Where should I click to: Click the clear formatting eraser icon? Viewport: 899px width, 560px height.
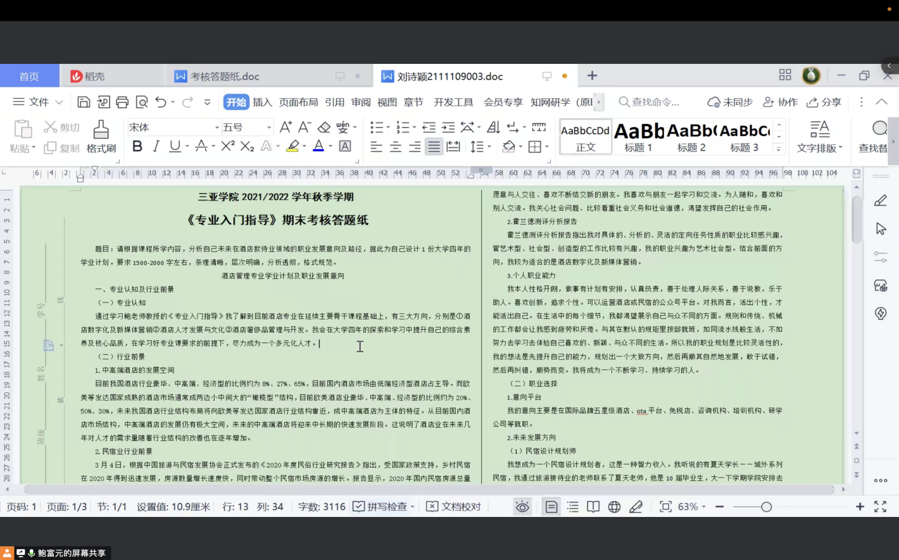[x=324, y=127]
